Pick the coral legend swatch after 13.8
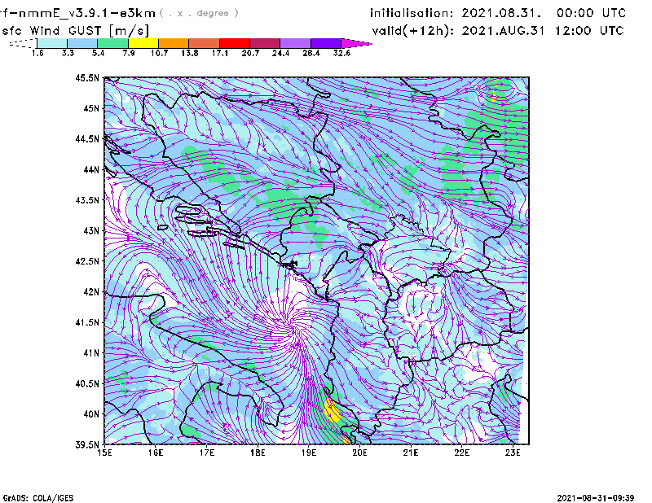Screen dimensions: 652x503 point(205,43)
